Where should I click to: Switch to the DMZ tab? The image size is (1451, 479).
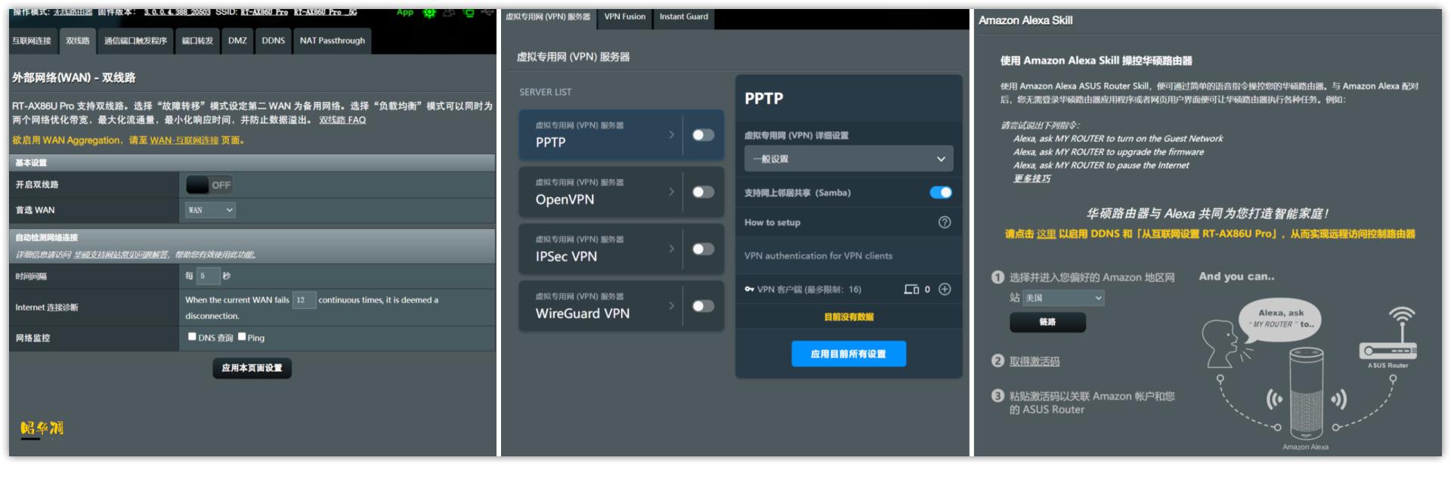[237, 41]
